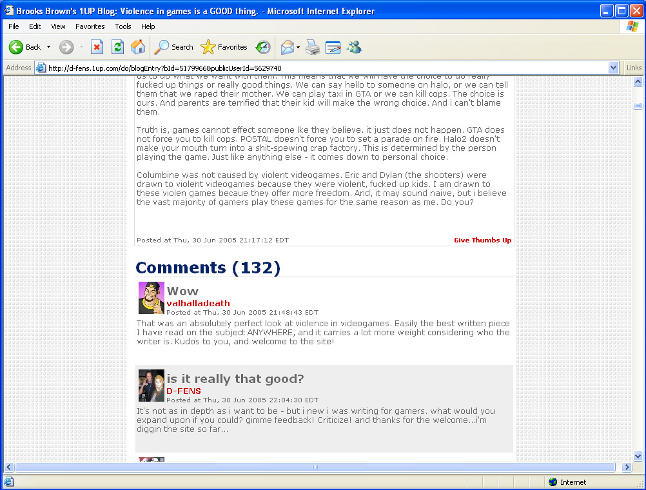646x490 pixels.
Task: Click the Back navigation button
Action: [24, 47]
